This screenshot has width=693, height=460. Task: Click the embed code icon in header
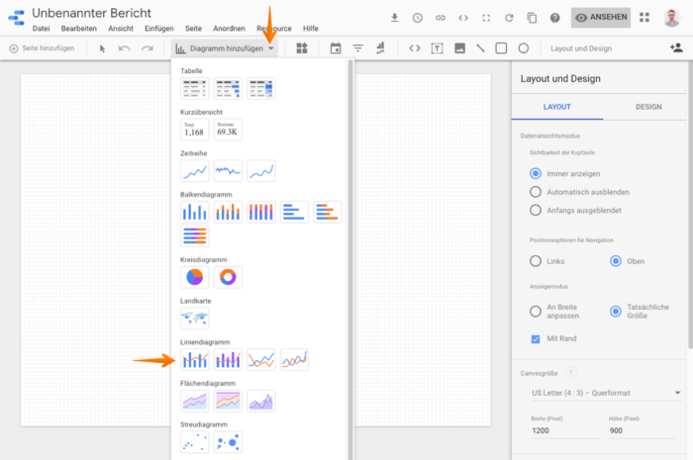463,18
